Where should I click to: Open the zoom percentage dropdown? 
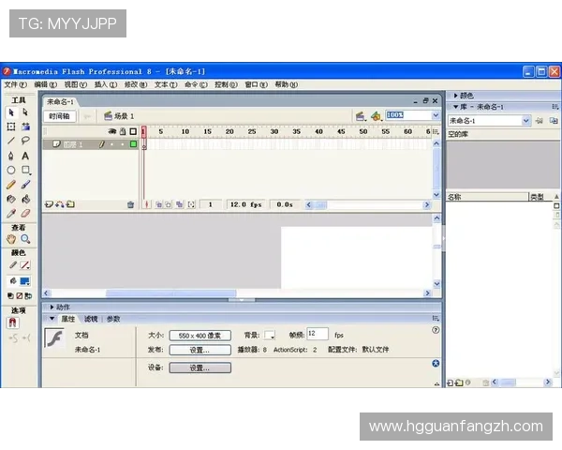(436, 115)
